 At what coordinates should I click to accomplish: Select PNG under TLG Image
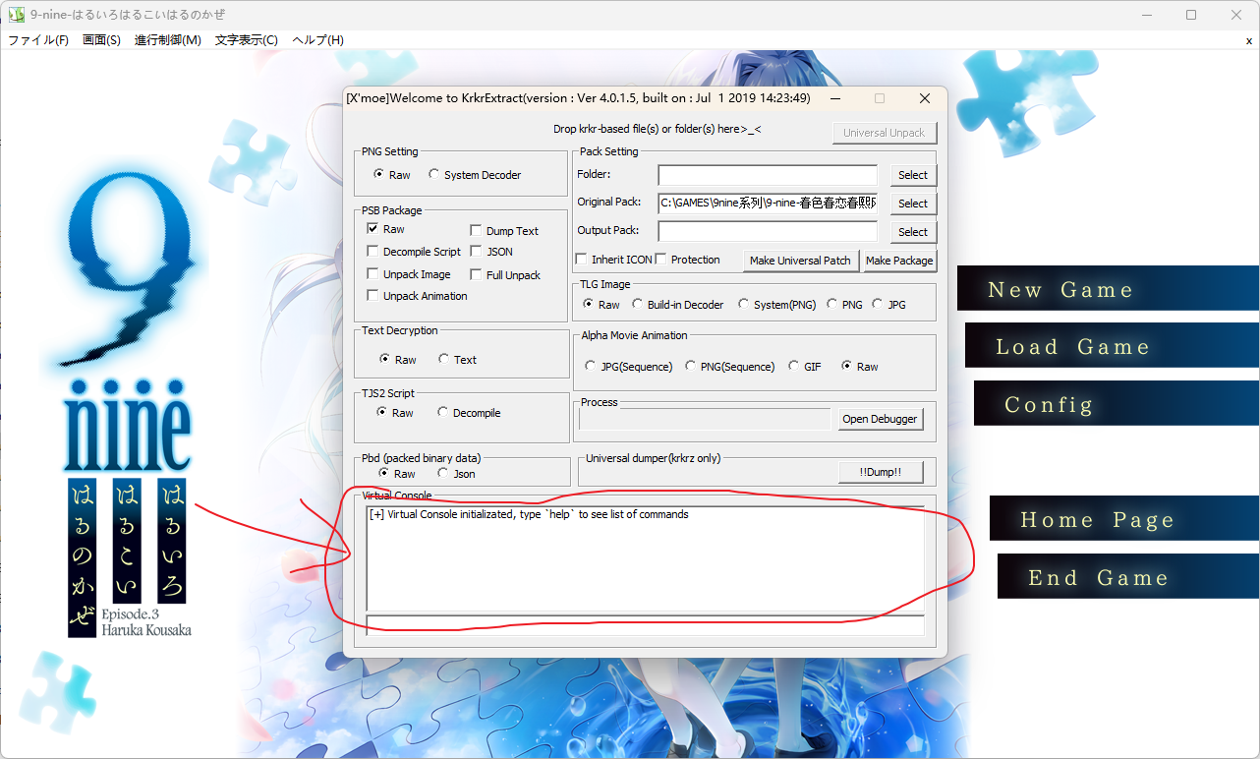(x=844, y=305)
